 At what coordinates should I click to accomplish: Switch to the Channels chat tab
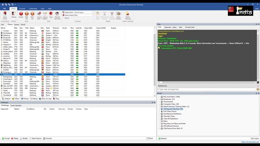coord(167,27)
